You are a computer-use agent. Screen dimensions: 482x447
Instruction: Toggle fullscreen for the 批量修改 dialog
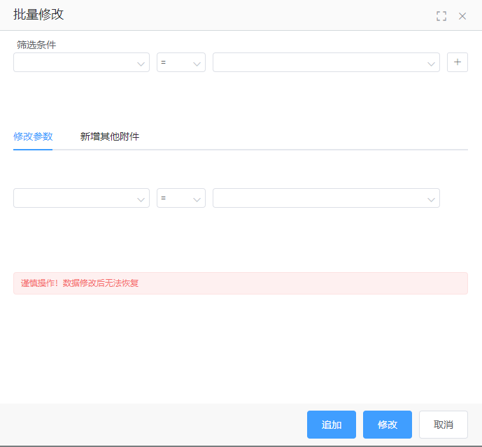[441, 16]
